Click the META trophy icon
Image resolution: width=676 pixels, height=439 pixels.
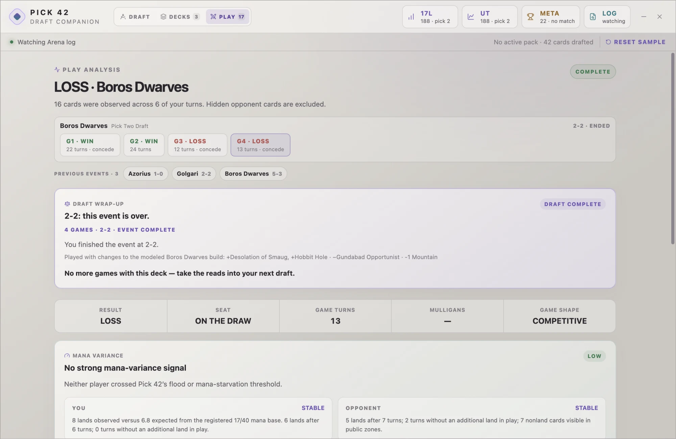[530, 17]
